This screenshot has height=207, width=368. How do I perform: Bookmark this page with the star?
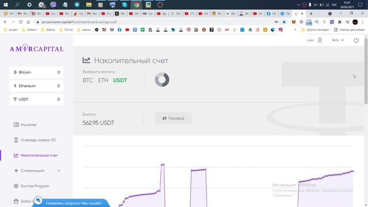coord(284,22)
